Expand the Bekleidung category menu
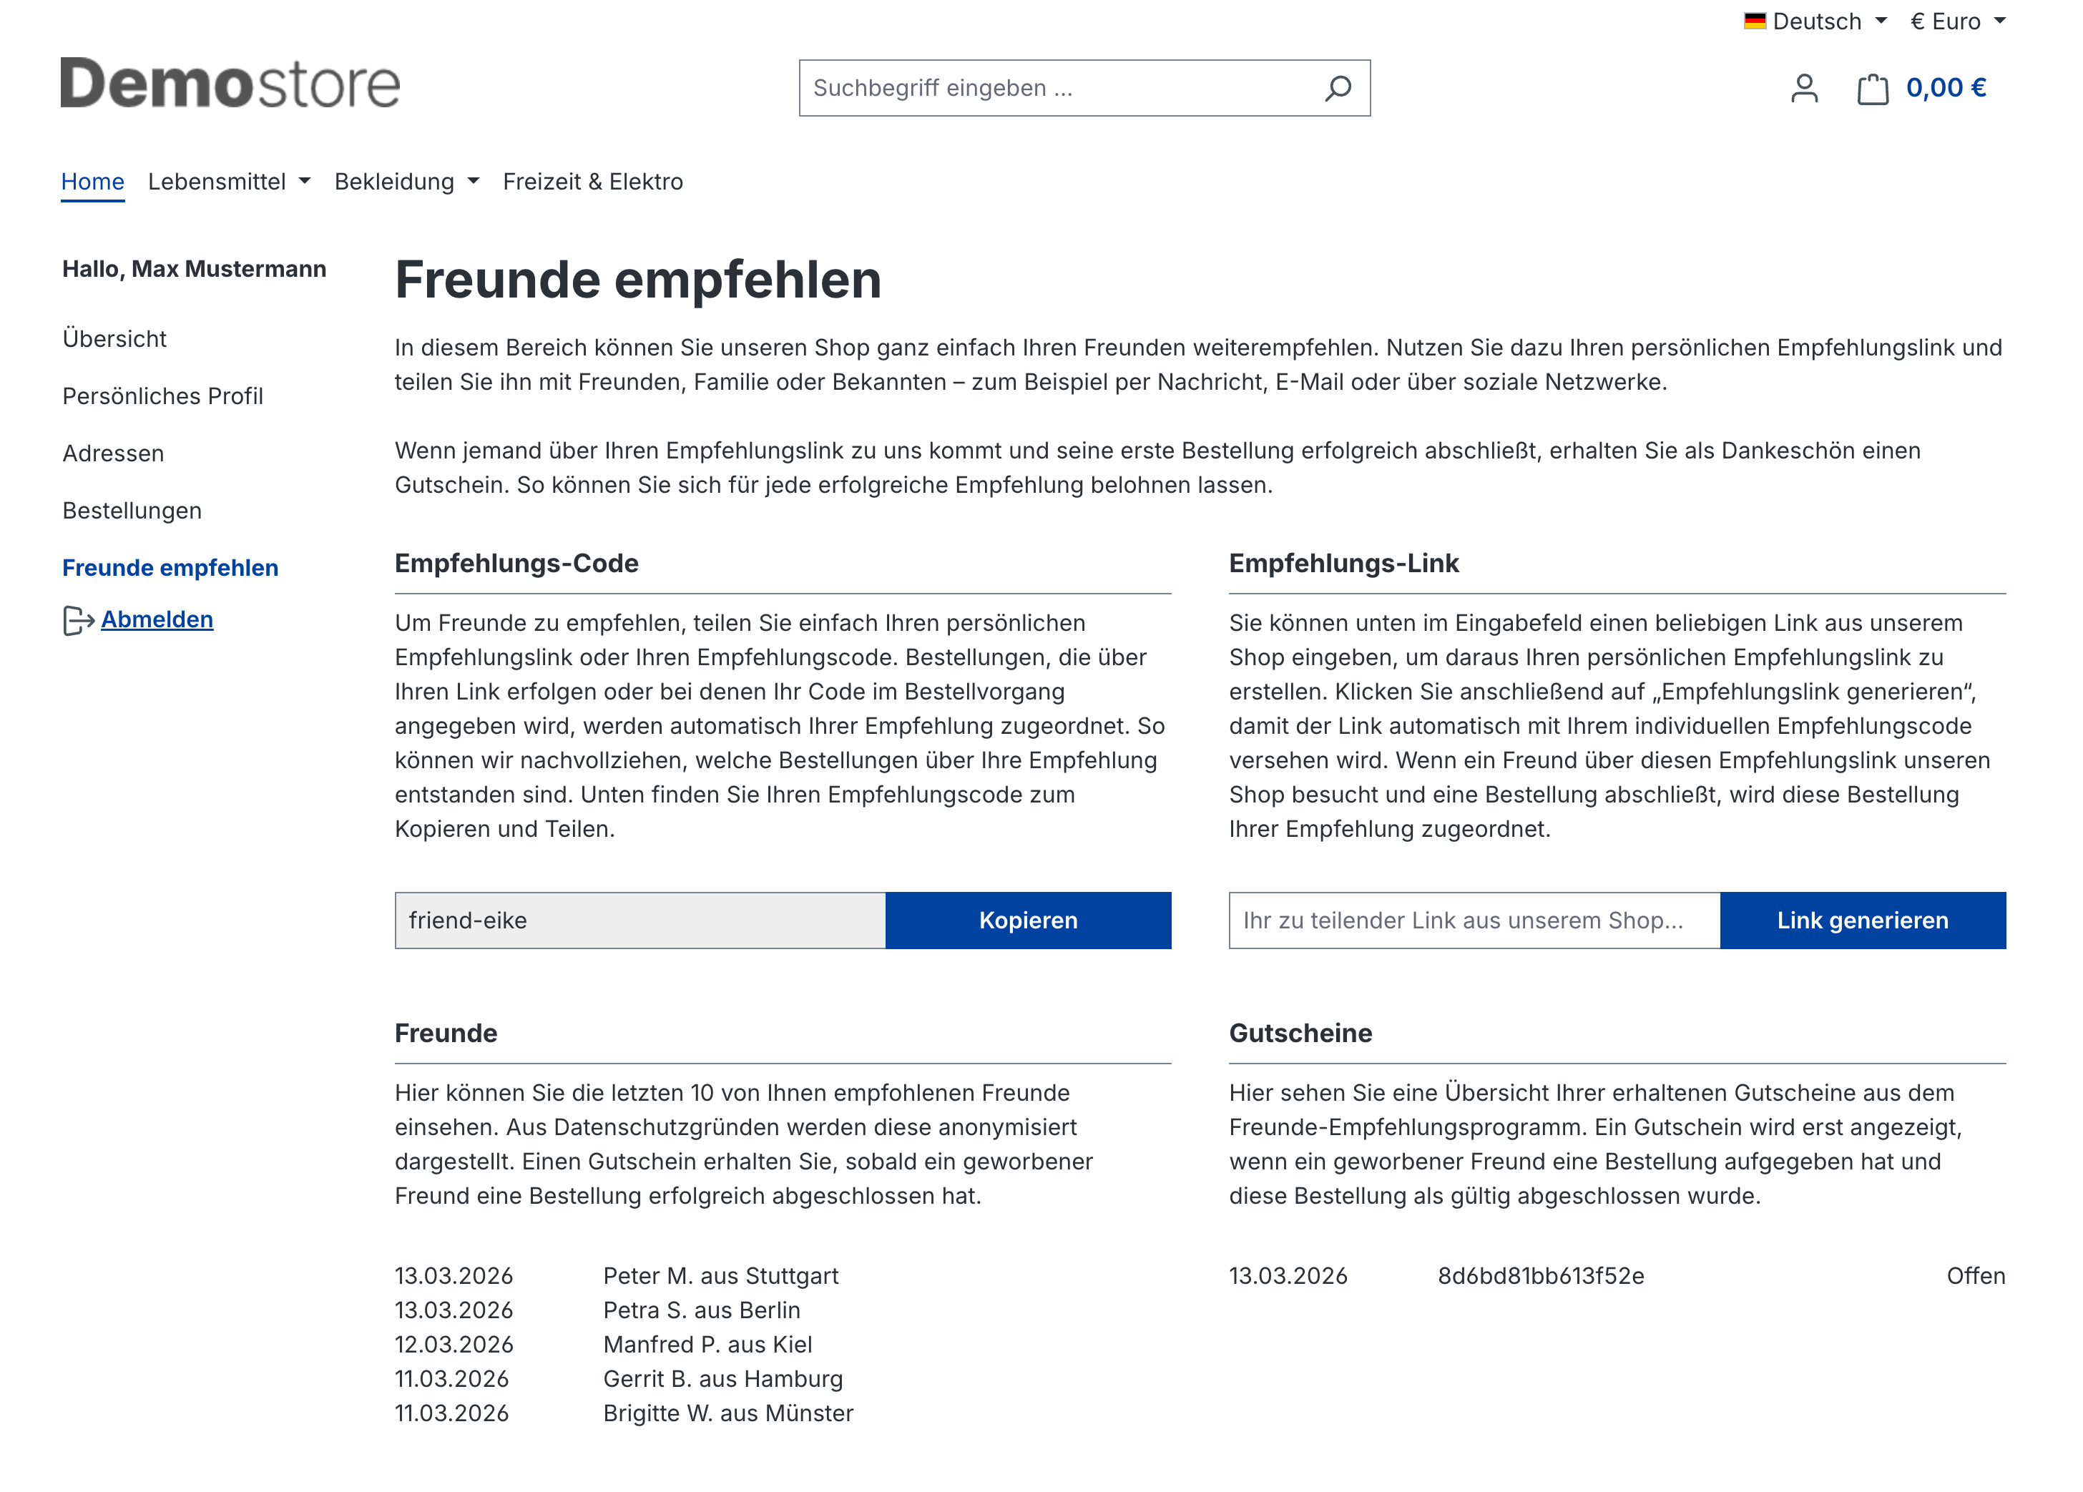 pos(406,182)
